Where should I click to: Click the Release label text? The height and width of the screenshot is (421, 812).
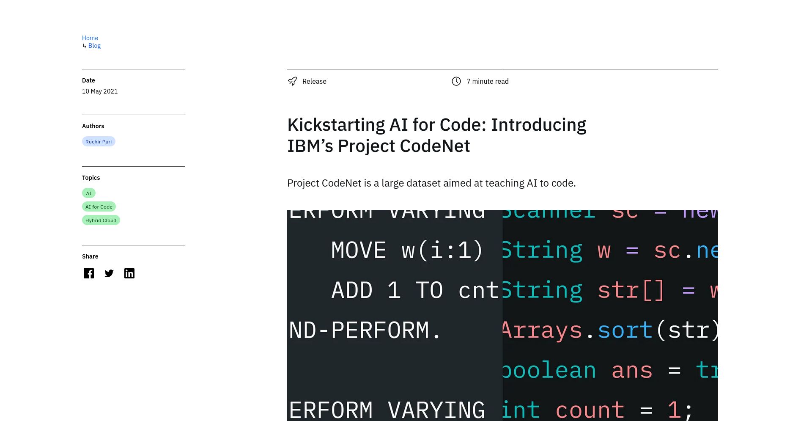(314, 81)
